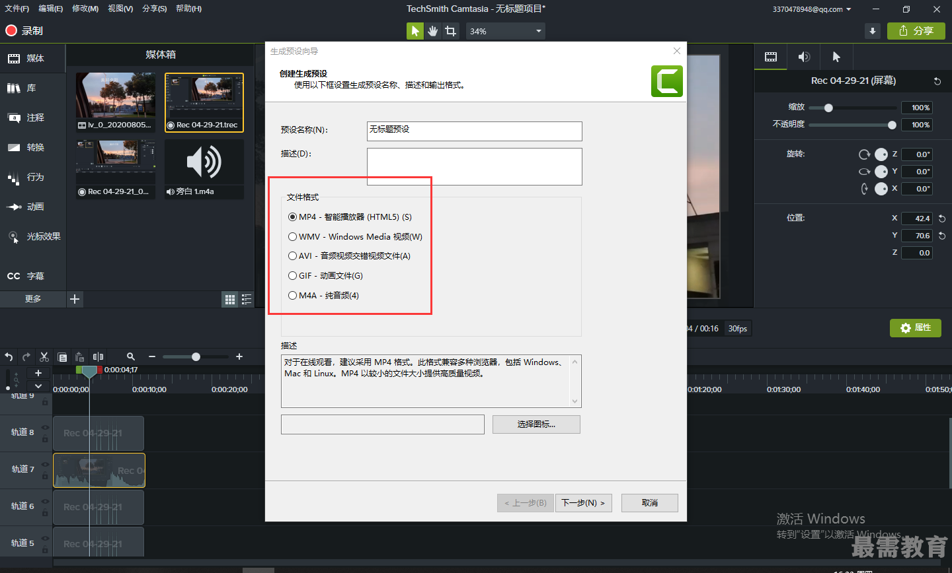
Task: Select the arrow edit mode tool
Action: (x=415, y=31)
